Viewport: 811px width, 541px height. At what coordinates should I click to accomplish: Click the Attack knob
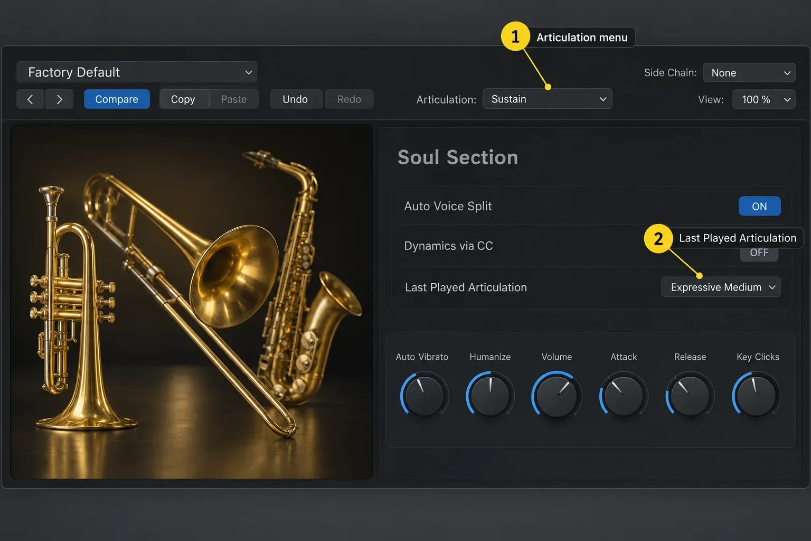[x=624, y=395]
